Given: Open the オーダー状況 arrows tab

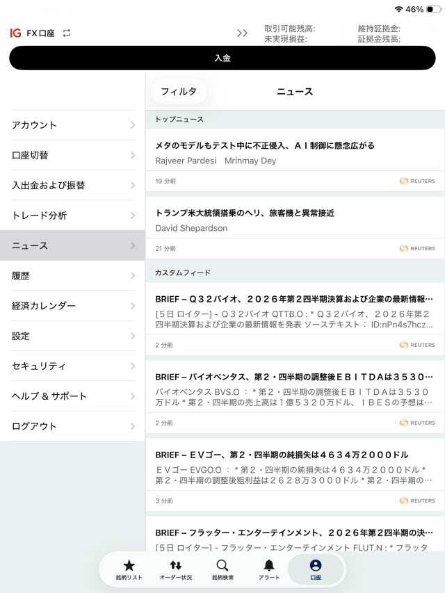Looking at the screenshot, I should (176, 570).
